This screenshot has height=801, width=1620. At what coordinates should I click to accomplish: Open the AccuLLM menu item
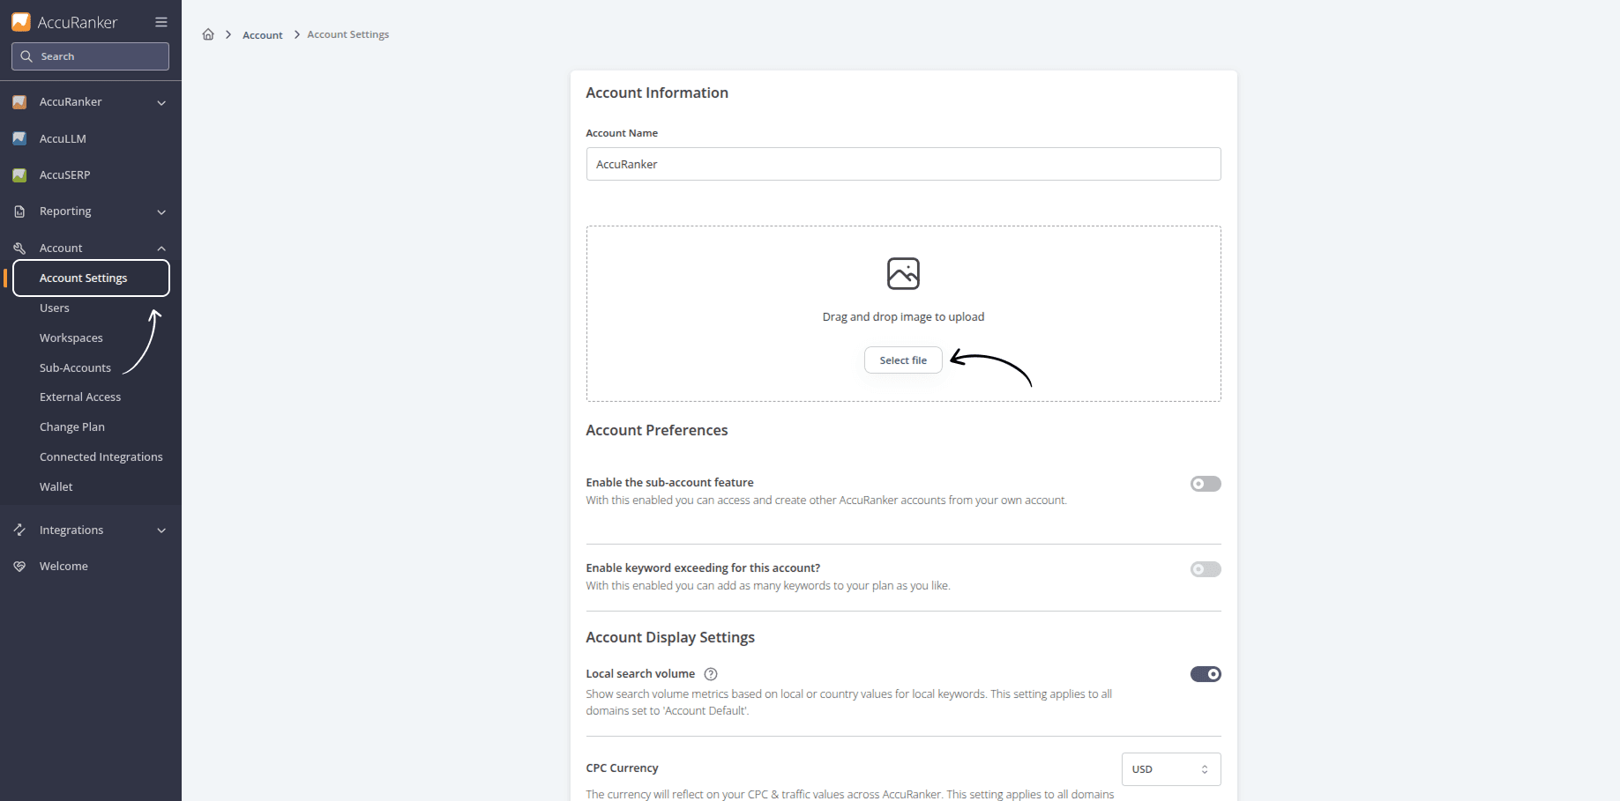63,139
